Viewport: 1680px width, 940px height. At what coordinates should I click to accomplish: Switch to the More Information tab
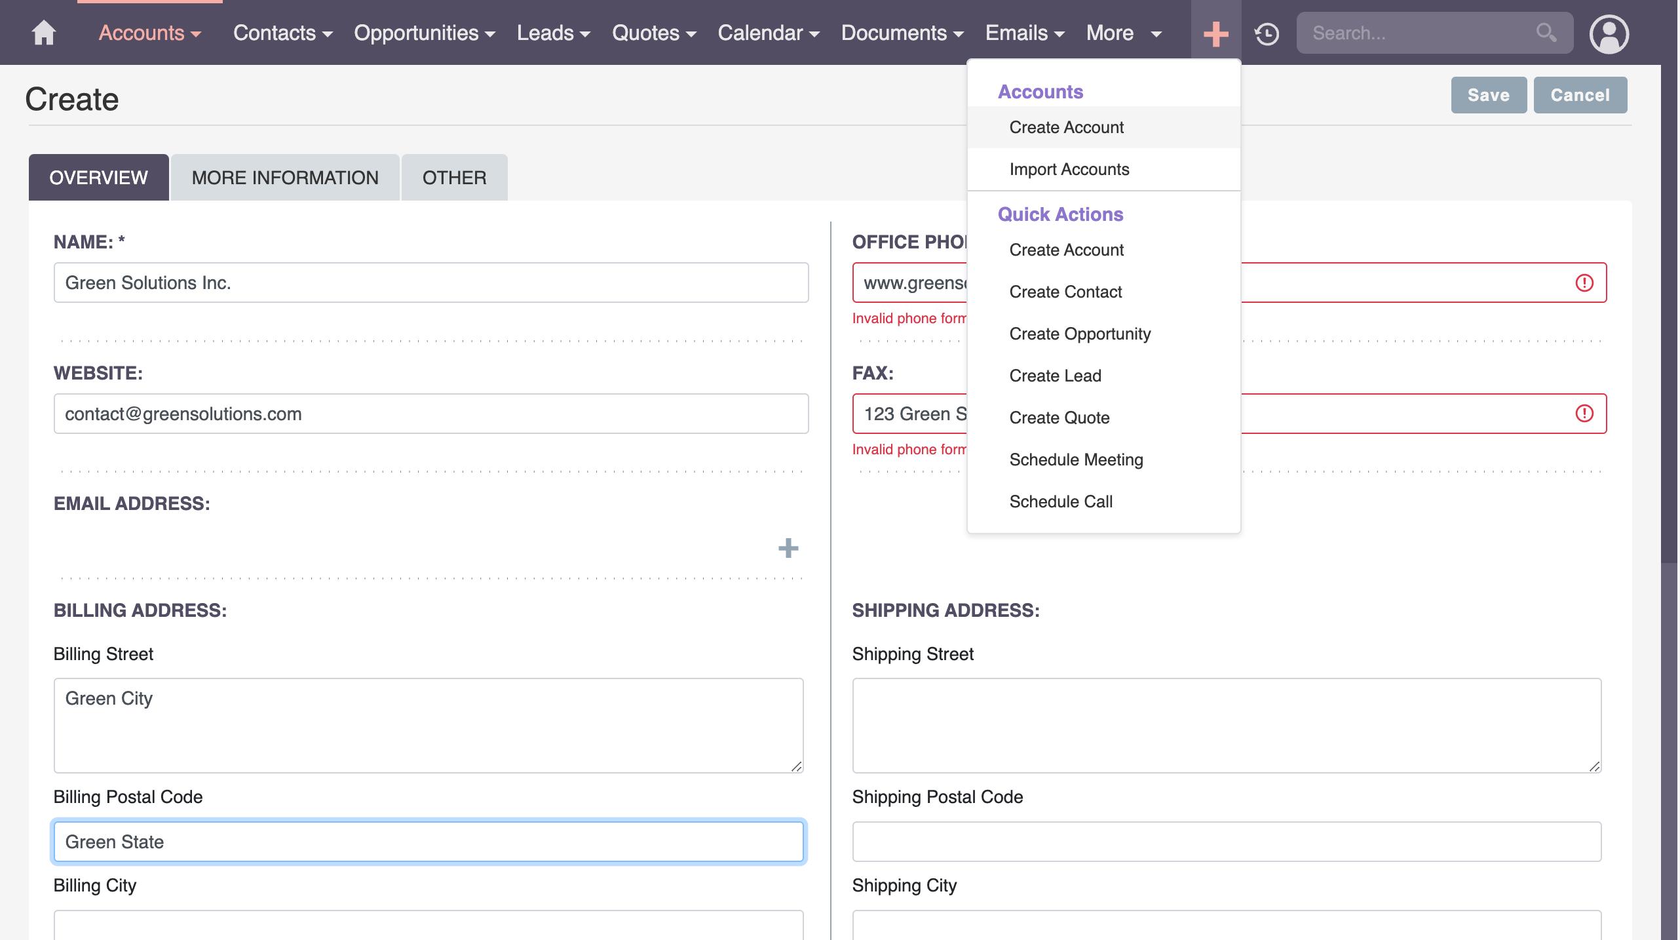pos(285,178)
